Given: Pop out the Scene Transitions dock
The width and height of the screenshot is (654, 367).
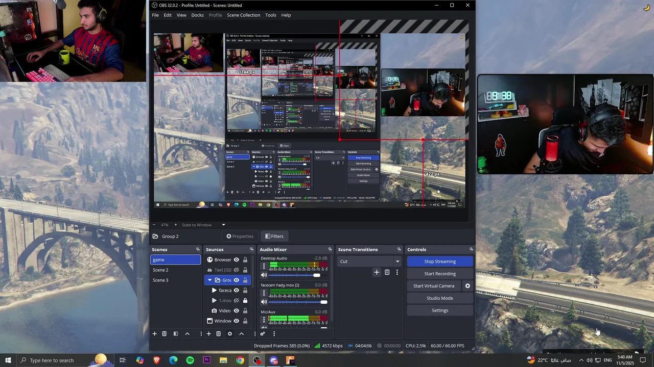Looking at the screenshot, I should point(399,250).
